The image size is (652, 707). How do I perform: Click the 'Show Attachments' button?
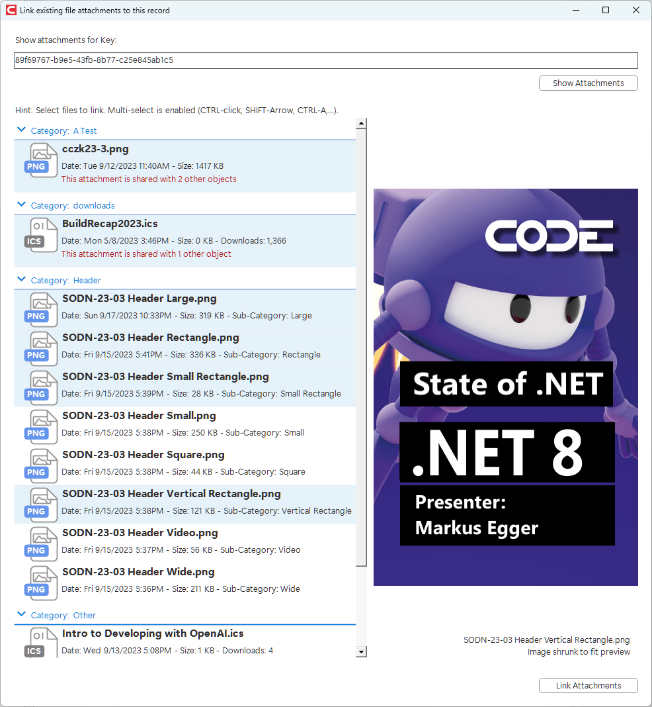pos(588,83)
